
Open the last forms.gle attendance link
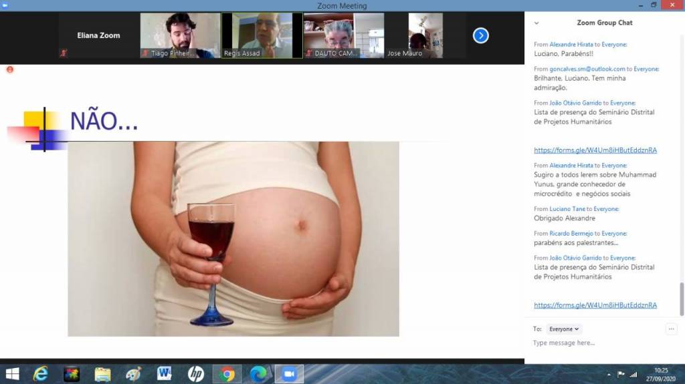pyautogui.click(x=595, y=305)
